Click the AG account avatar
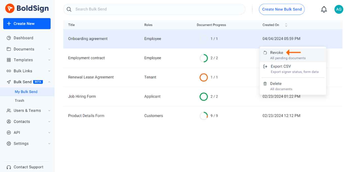The height and width of the screenshot is (172, 349). pyautogui.click(x=339, y=9)
